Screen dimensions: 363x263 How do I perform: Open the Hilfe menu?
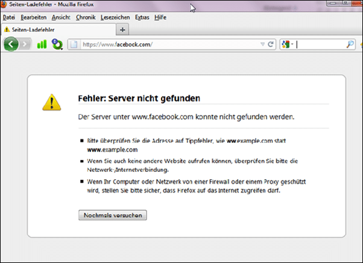160,17
